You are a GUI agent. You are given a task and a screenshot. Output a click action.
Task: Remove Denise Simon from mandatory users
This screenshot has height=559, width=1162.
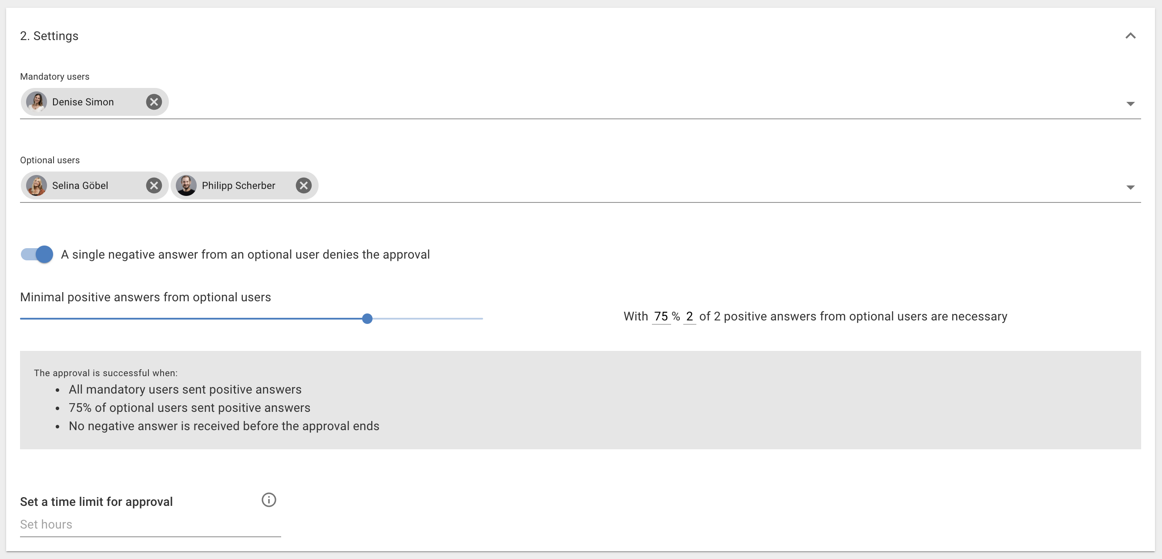click(154, 102)
